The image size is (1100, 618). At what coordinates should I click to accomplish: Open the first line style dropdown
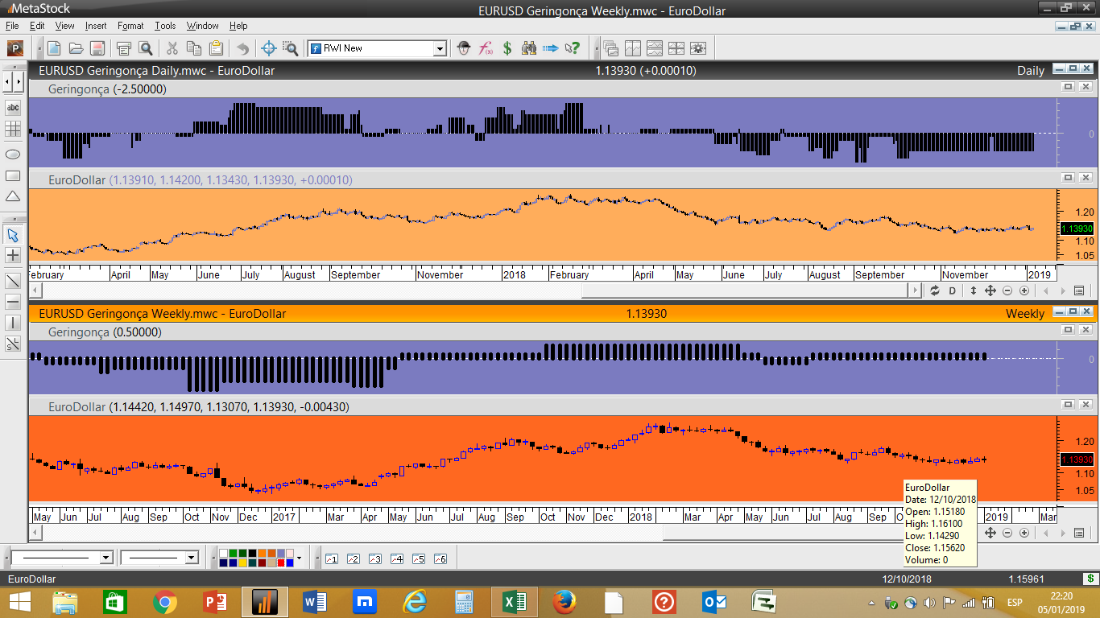click(105, 558)
